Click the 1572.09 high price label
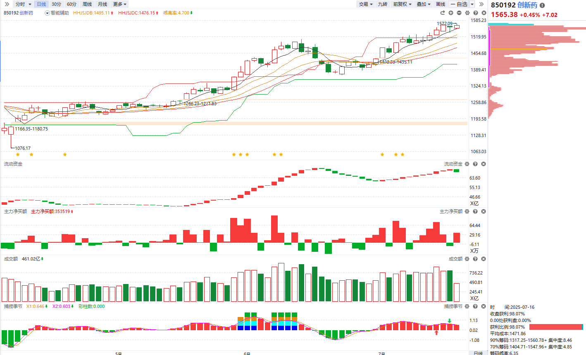Viewport: 586px width, 355px height. tap(445, 24)
